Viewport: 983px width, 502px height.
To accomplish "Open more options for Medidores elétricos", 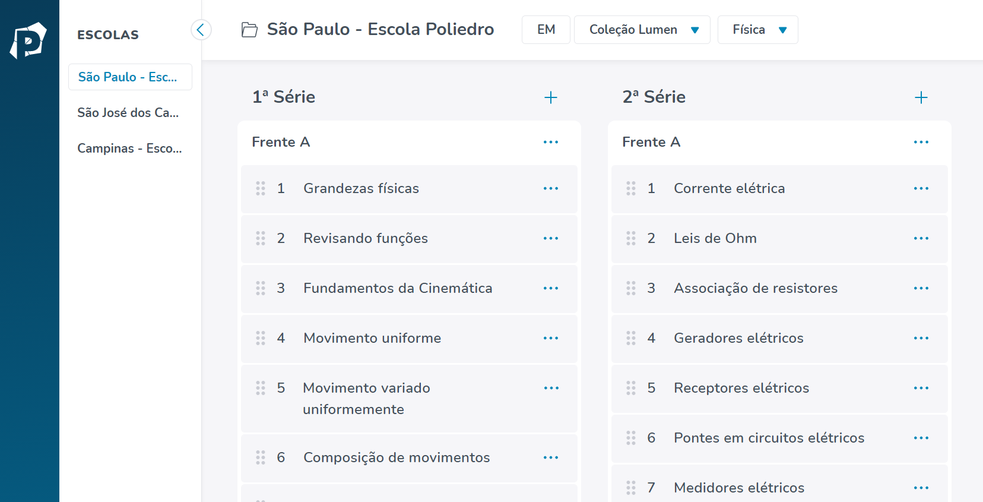I will point(921,488).
